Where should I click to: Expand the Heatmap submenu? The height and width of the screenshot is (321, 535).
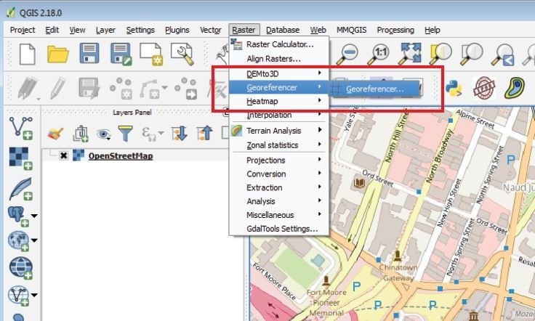click(x=278, y=101)
